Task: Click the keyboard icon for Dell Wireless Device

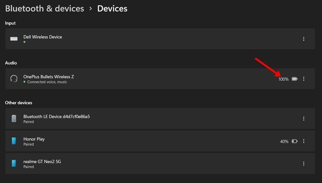Action: tap(14, 39)
